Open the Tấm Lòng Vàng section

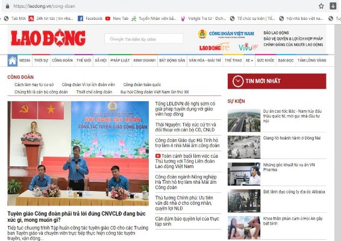tap(312, 60)
